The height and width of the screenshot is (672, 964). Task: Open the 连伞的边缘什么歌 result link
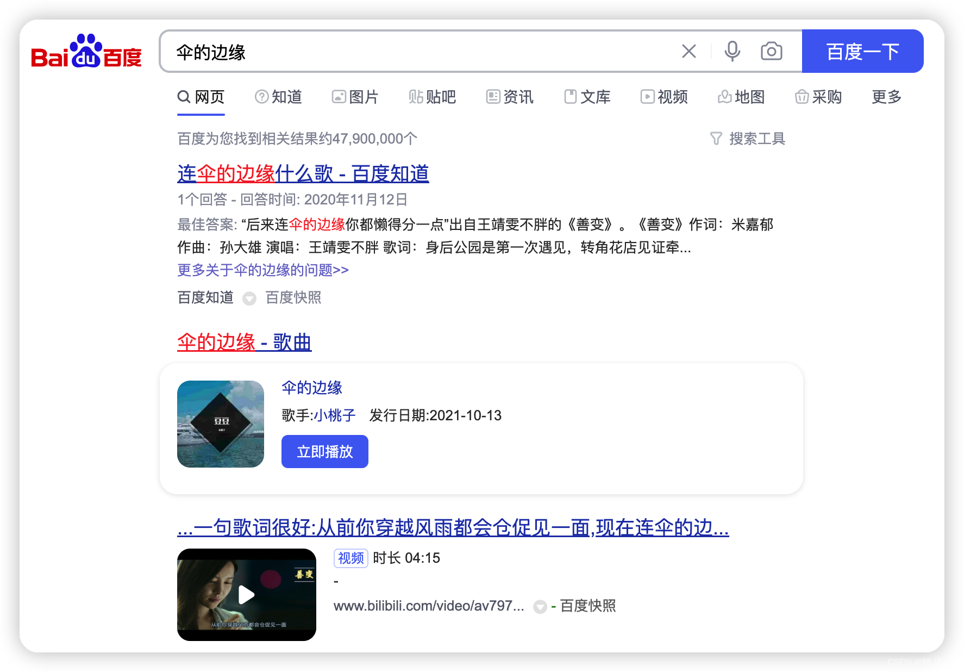pyautogui.click(x=302, y=174)
